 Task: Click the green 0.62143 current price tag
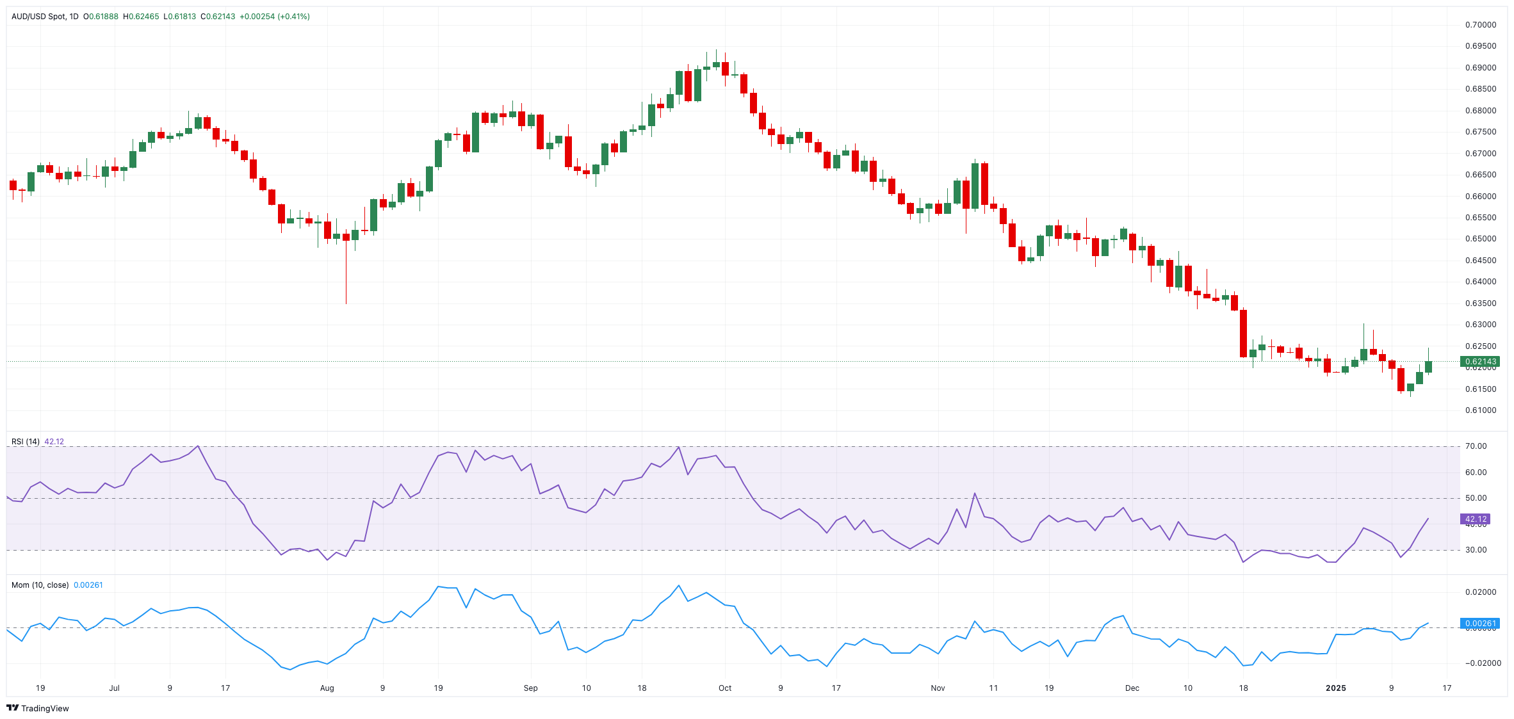point(1480,362)
